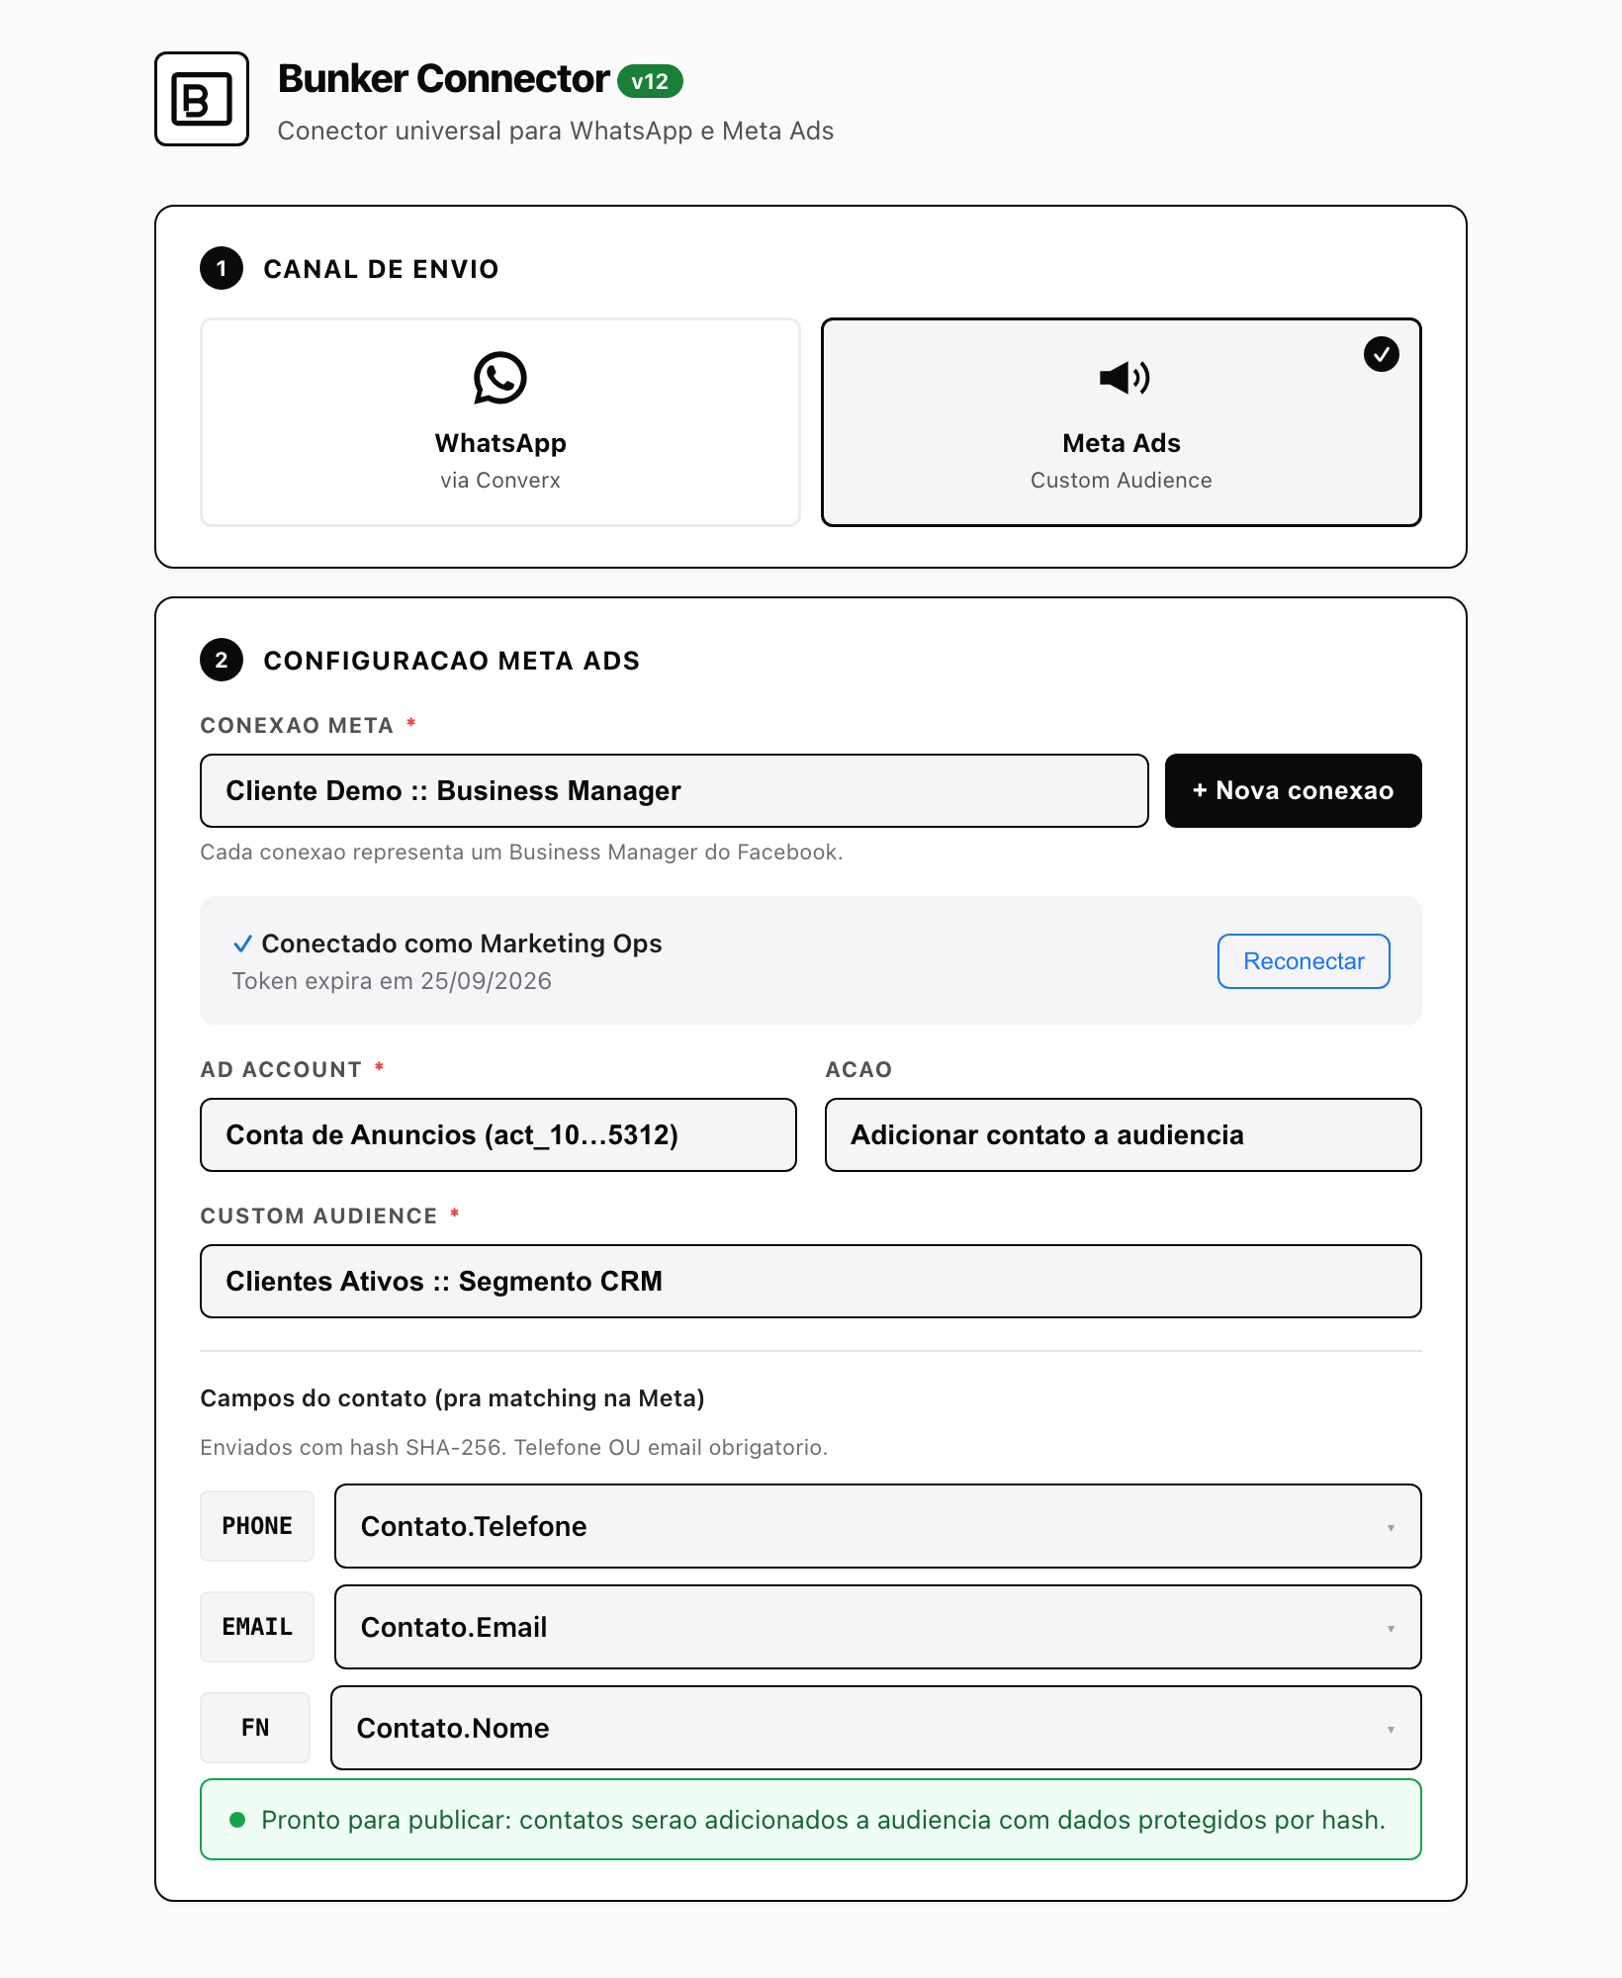Click the Reconectar button
This screenshot has height=1978, width=1622.
pyautogui.click(x=1304, y=961)
